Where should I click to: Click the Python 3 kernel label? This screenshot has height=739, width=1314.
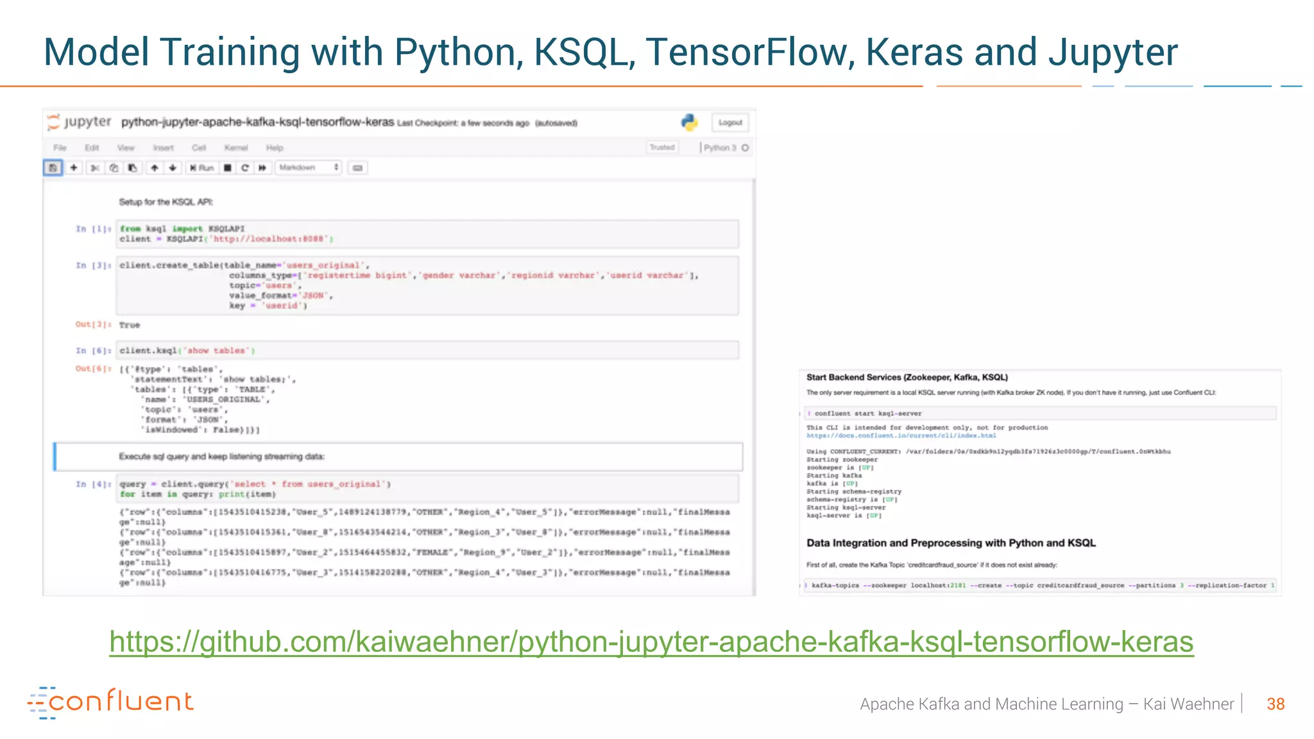point(720,148)
